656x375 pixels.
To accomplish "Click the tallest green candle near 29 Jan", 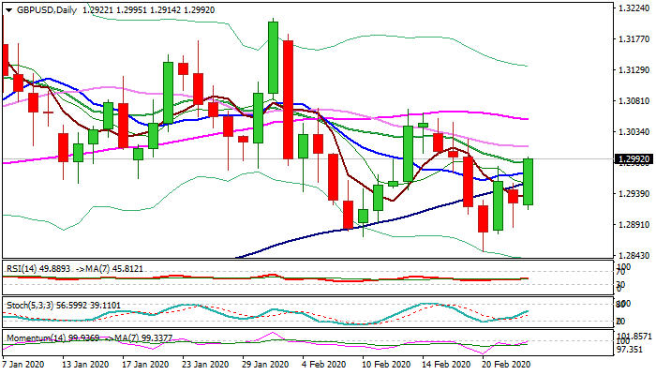I will [x=274, y=57].
